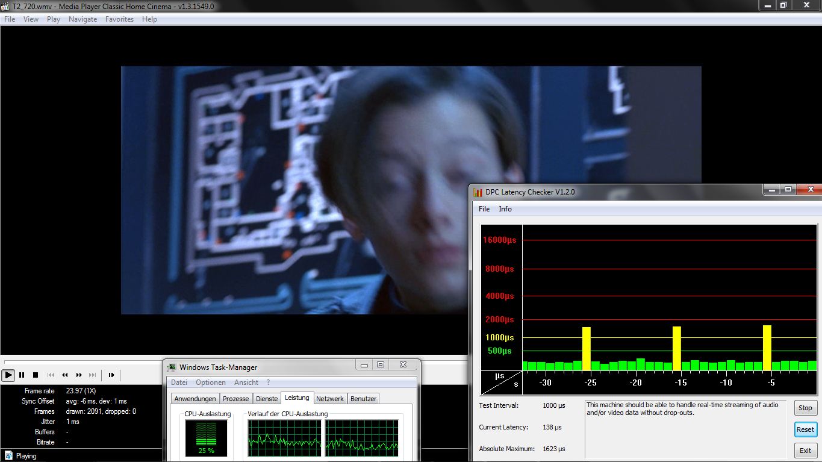This screenshot has width=822, height=462.
Task: Click the second CPU history graph
Action: [x=361, y=438]
